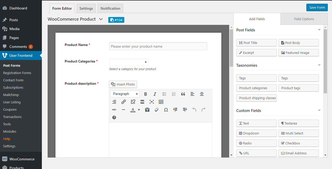Toggle bold formatting in description editor
Viewport: 332px width, 169px height.
pos(145,94)
